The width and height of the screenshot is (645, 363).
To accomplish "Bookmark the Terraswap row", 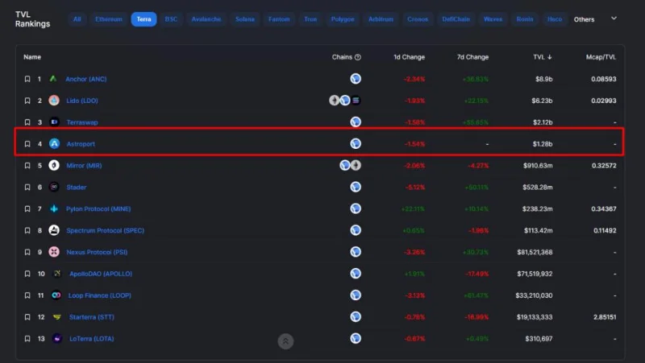I will click(x=27, y=122).
